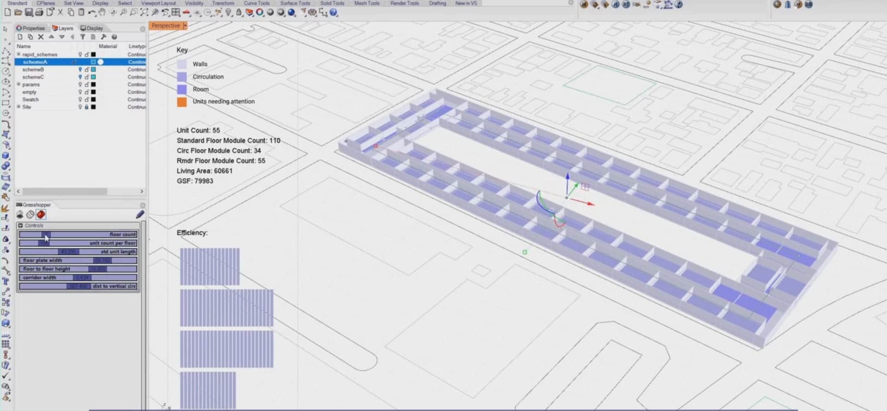Click the layer tools hammer icon
887x411 pixels.
click(103, 37)
